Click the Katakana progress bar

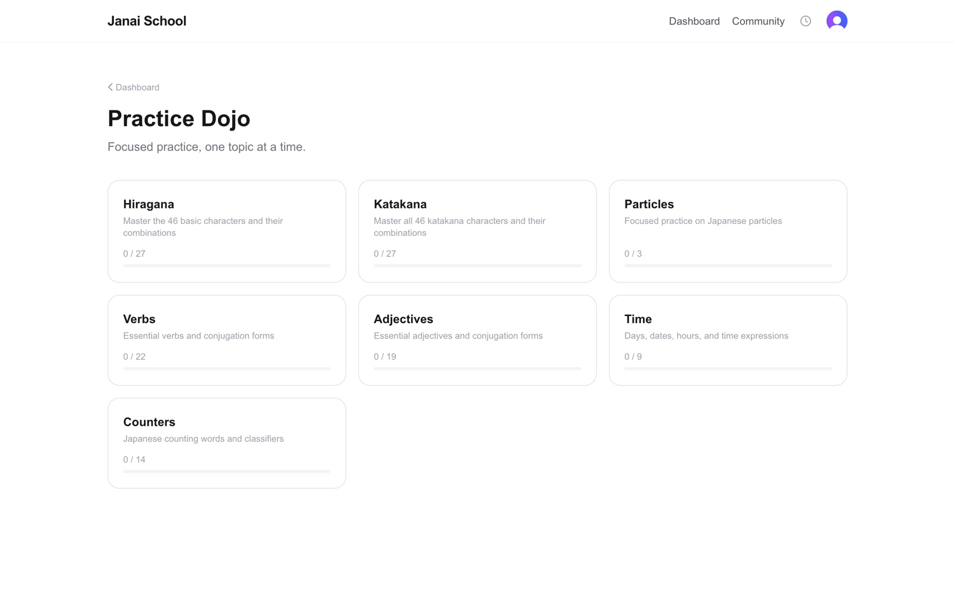click(478, 266)
